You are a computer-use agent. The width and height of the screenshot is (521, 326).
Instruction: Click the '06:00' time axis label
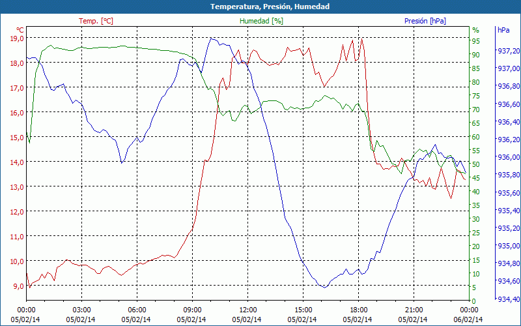(x=137, y=310)
